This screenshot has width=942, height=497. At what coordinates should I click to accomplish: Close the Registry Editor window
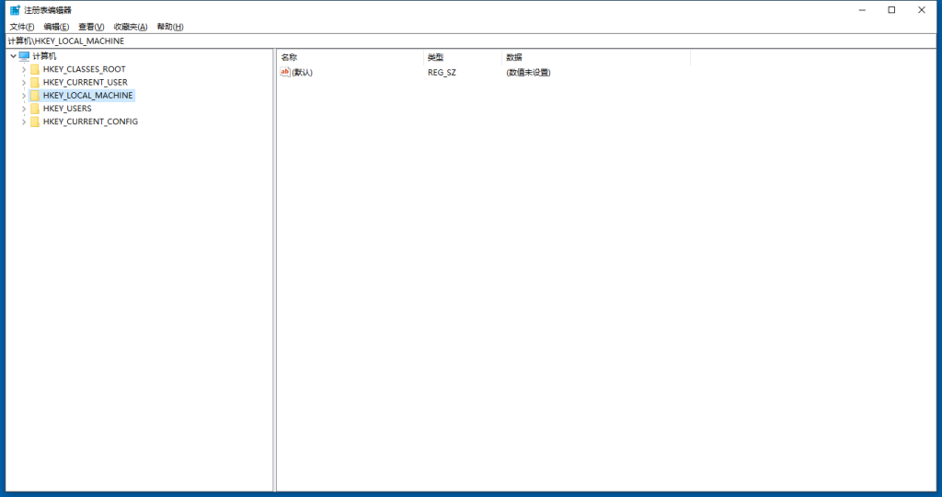tap(922, 10)
